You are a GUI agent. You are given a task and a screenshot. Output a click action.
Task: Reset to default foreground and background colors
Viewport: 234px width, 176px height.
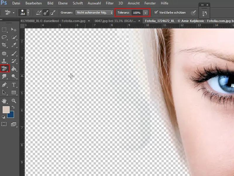click(4, 117)
